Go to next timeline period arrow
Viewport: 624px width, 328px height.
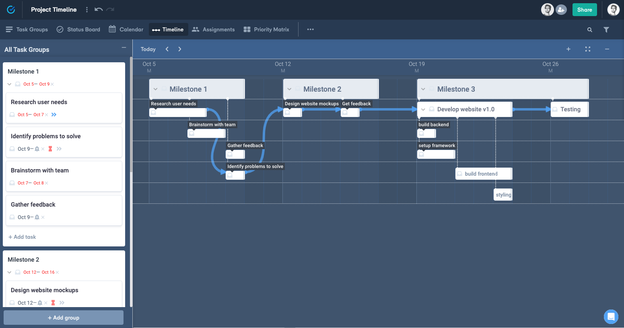tap(179, 49)
